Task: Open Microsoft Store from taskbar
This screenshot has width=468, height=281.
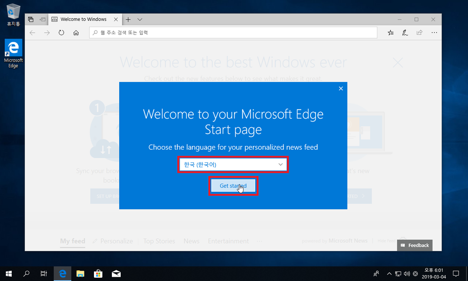Action: tap(98, 274)
